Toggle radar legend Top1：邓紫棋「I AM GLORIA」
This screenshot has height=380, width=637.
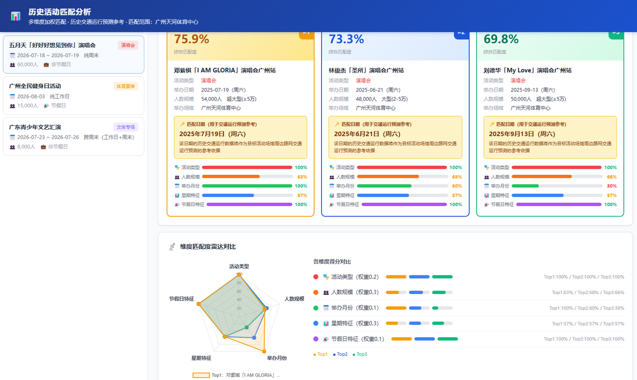[236, 376]
